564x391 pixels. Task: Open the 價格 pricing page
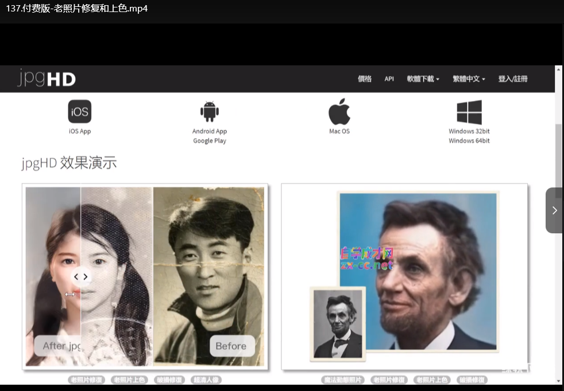click(365, 79)
